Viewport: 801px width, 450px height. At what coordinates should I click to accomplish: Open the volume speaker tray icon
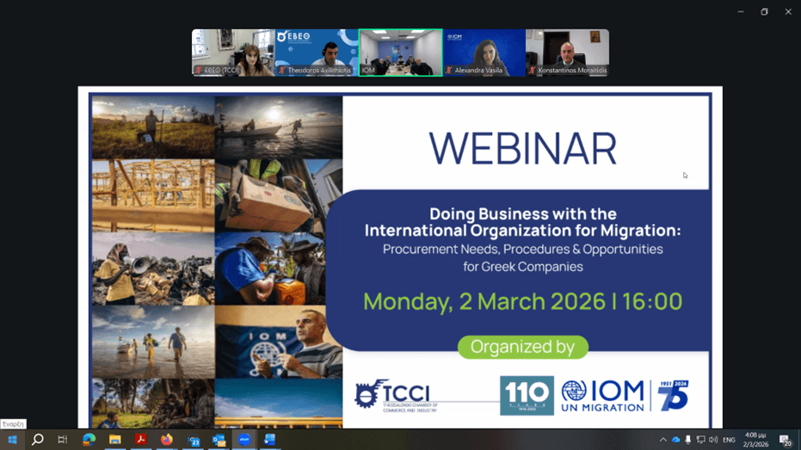pyautogui.click(x=712, y=440)
